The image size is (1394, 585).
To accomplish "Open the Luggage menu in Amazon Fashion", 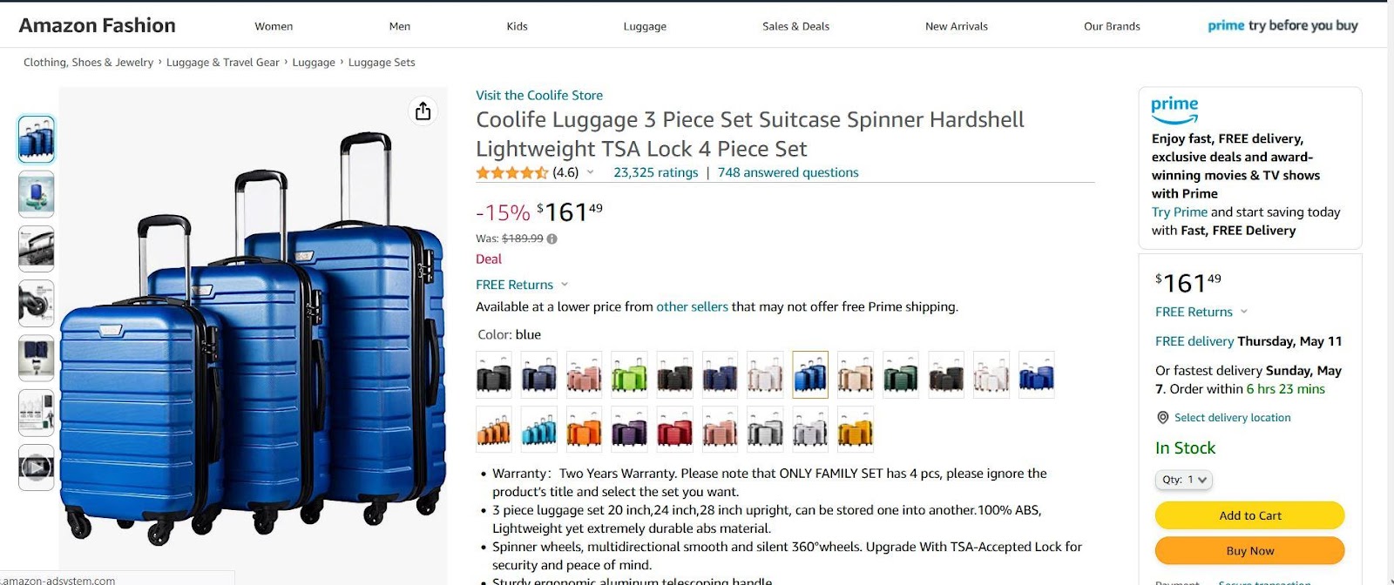I will [645, 26].
